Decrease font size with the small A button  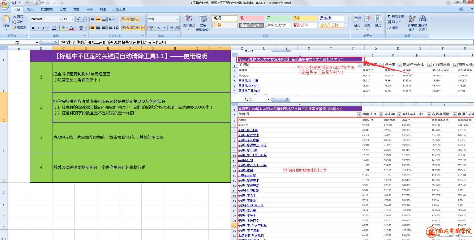pyautogui.click(x=84, y=19)
